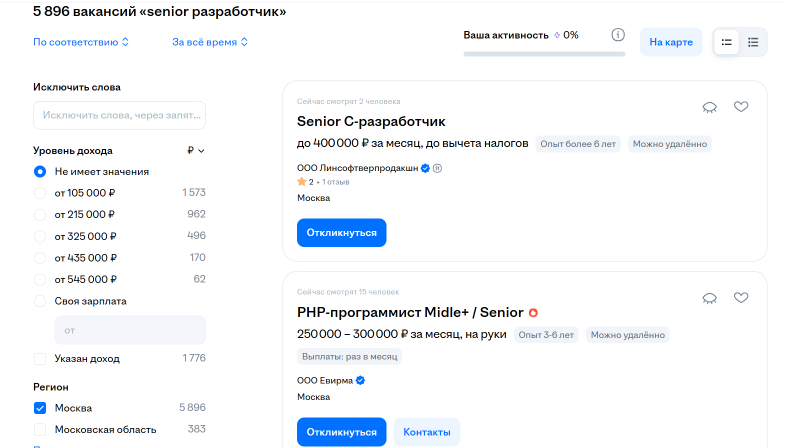Expand the За всё время period dropdown

(x=210, y=42)
